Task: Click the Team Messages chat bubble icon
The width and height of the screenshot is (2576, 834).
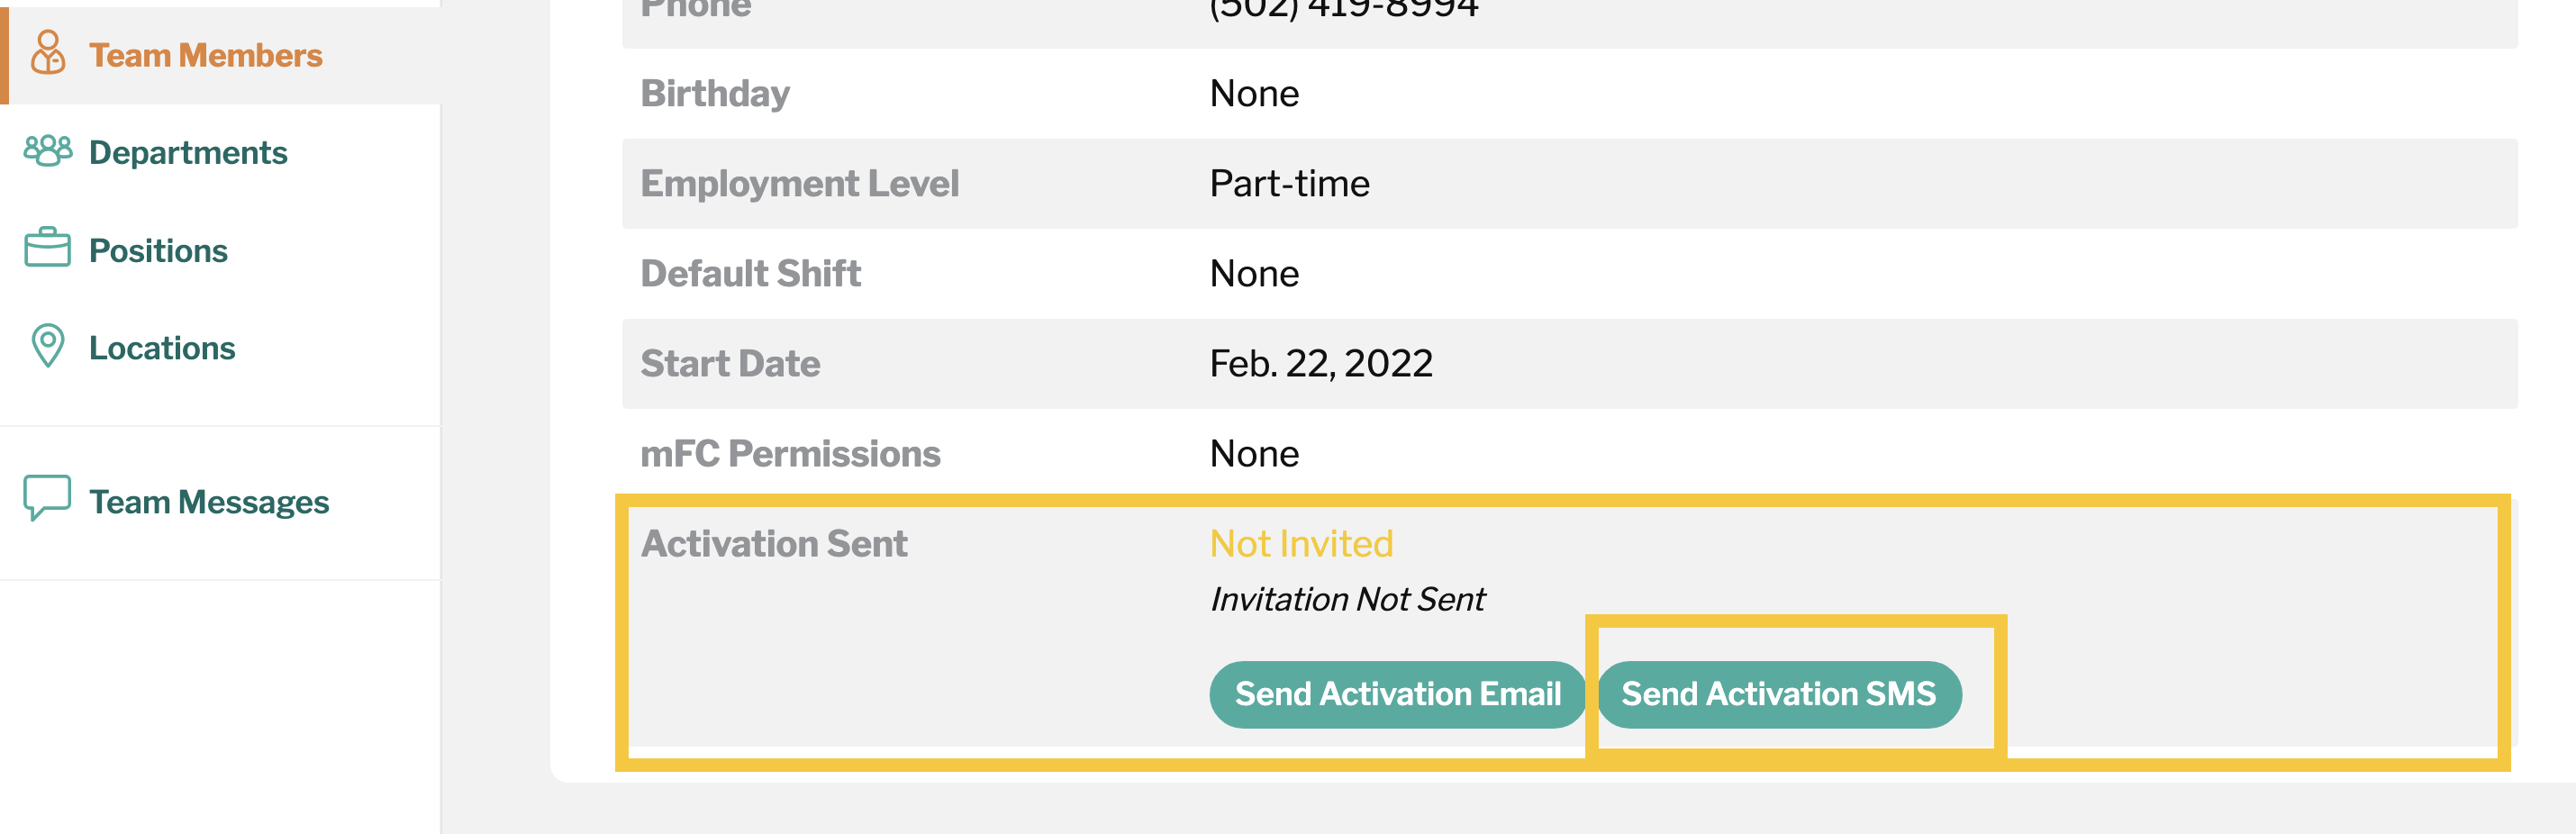Action: [x=47, y=497]
